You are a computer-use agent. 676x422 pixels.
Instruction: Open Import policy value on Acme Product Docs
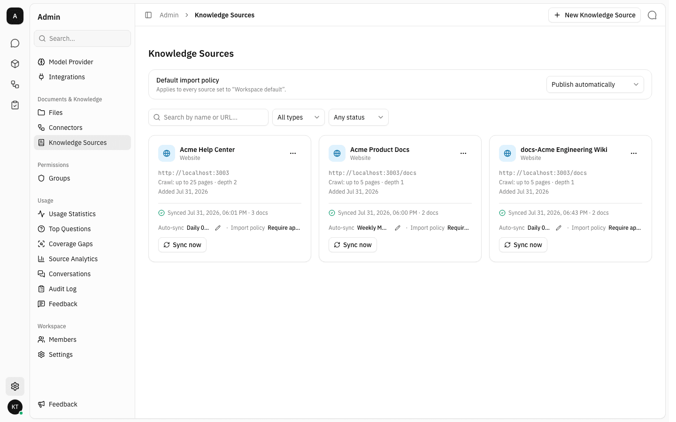click(458, 228)
